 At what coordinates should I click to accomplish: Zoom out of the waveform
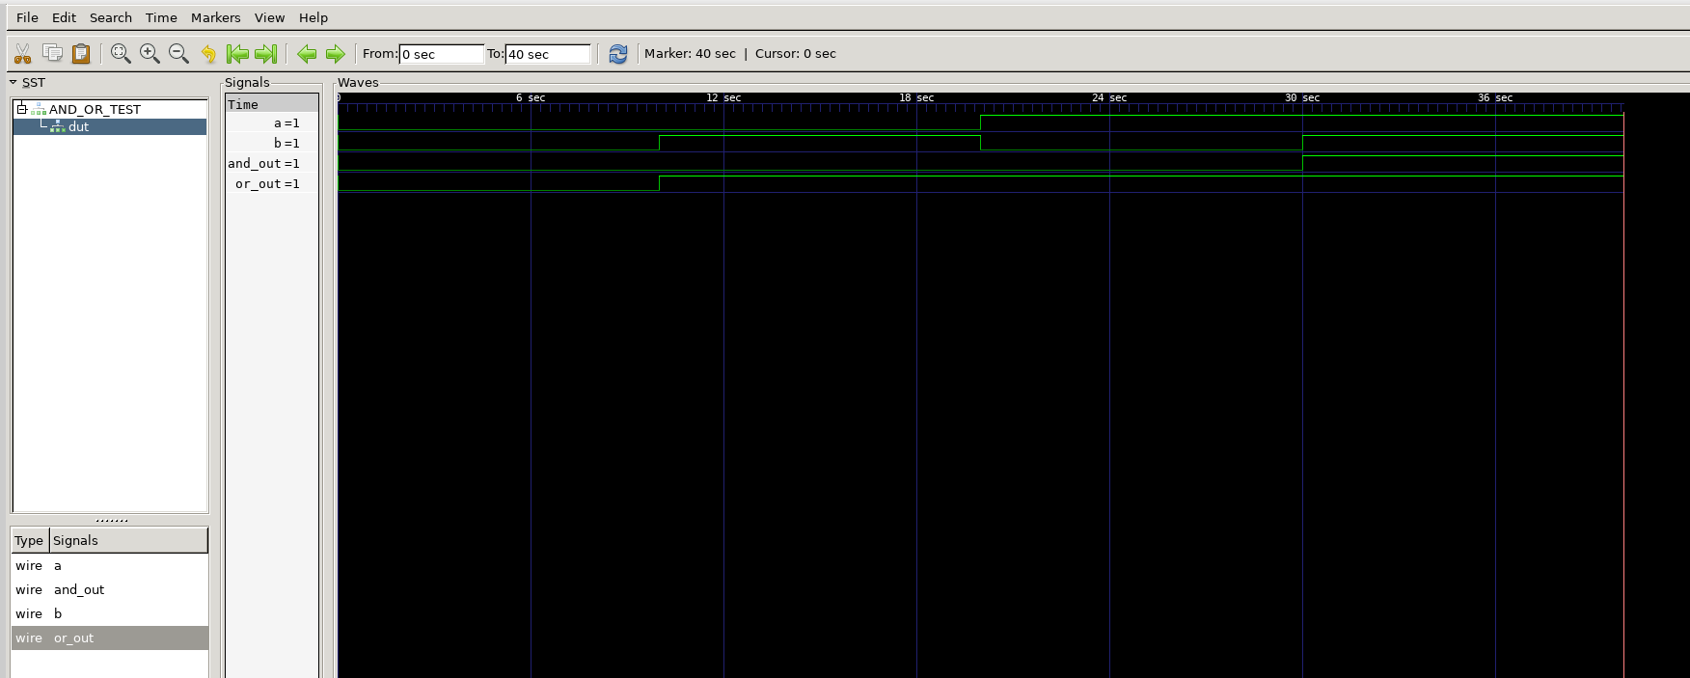[178, 54]
